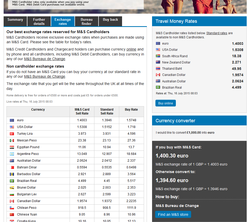248x222 pixels.
Task: Click New Zealand Dollar rate 2.271
Action: tap(236, 62)
